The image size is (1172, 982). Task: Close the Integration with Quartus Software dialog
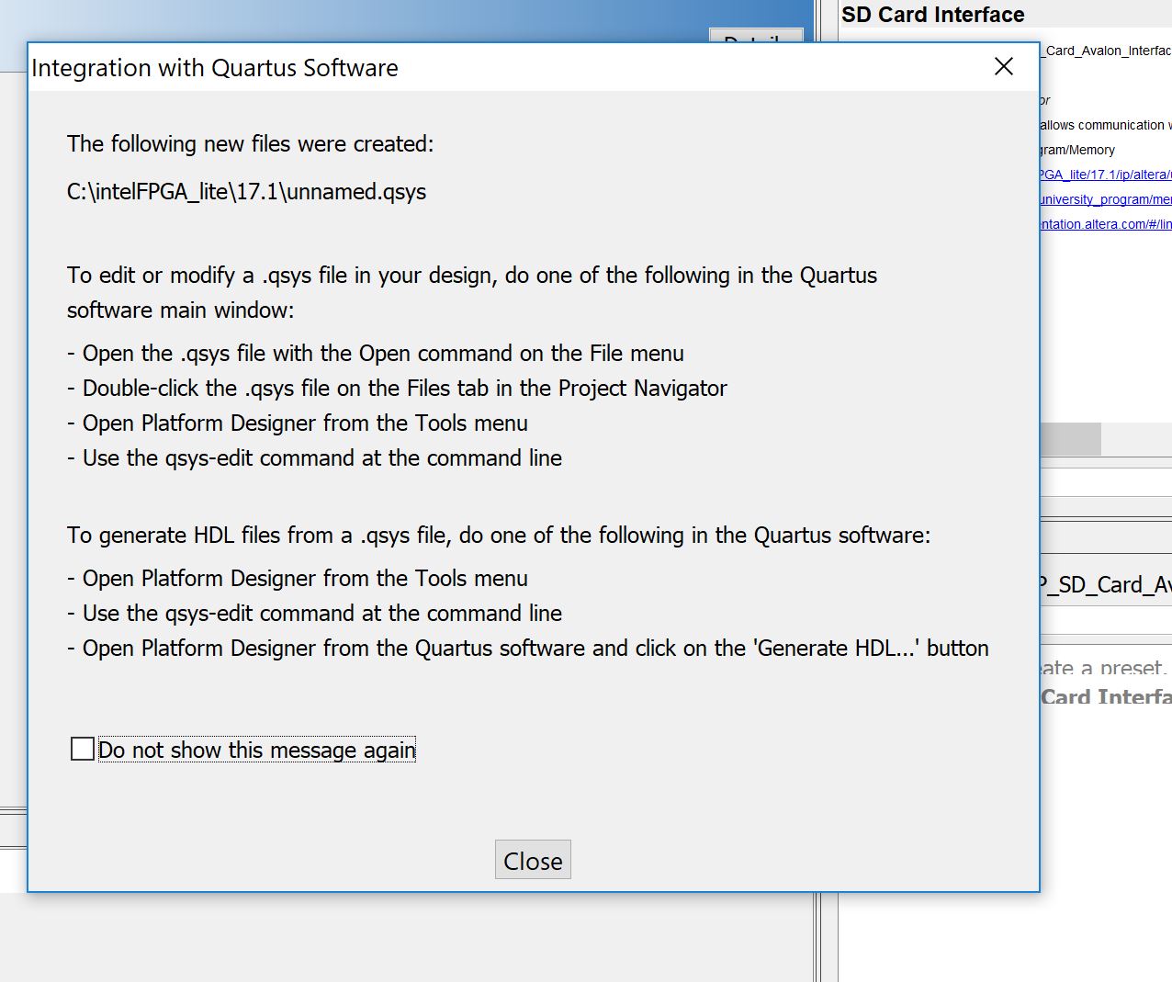pos(1004,66)
